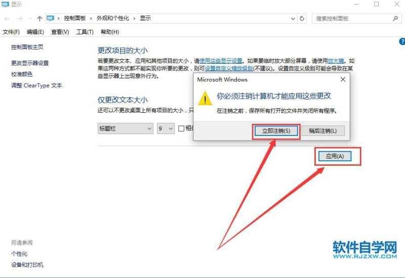Click the address bar computer icon
This screenshot has height=278, width=405.
(x=50, y=18)
